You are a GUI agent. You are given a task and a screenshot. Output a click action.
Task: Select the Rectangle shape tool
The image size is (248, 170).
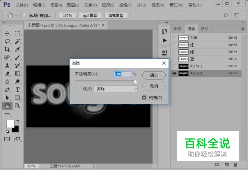(x=17, y=98)
